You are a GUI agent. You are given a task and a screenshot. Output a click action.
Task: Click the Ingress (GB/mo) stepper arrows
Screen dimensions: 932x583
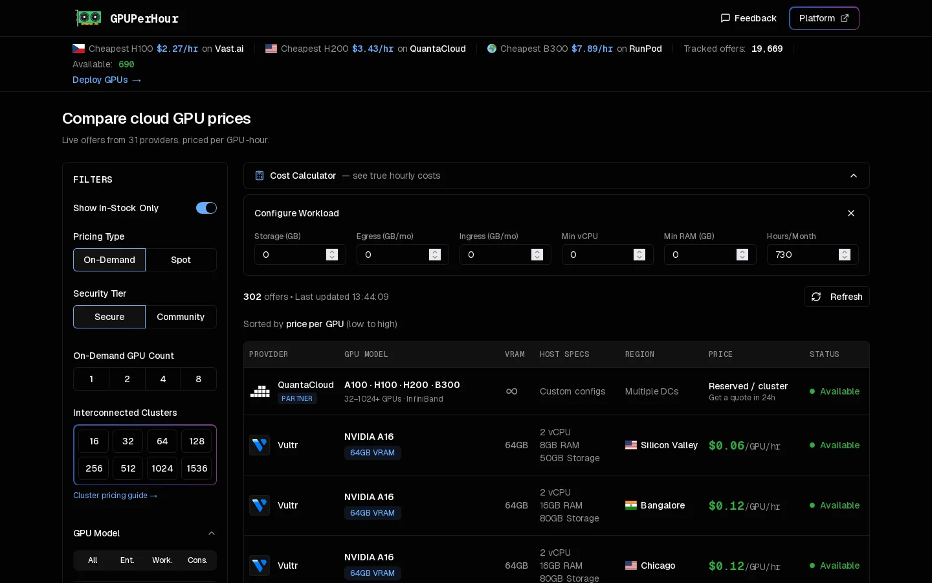pos(537,255)
